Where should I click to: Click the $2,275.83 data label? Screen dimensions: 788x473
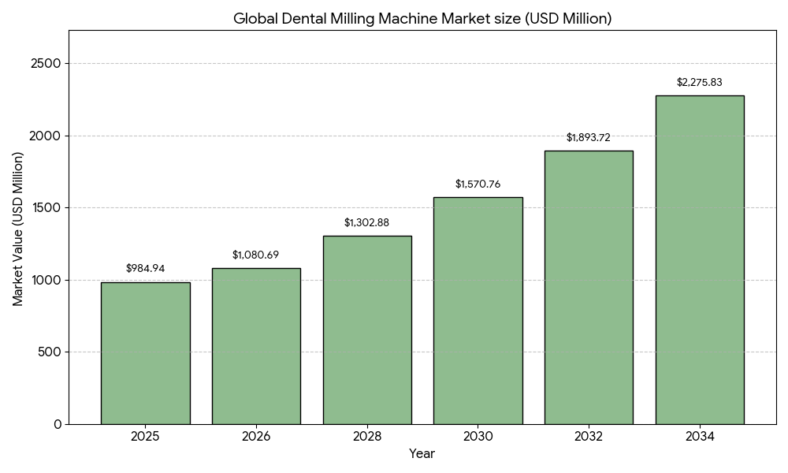700,83
